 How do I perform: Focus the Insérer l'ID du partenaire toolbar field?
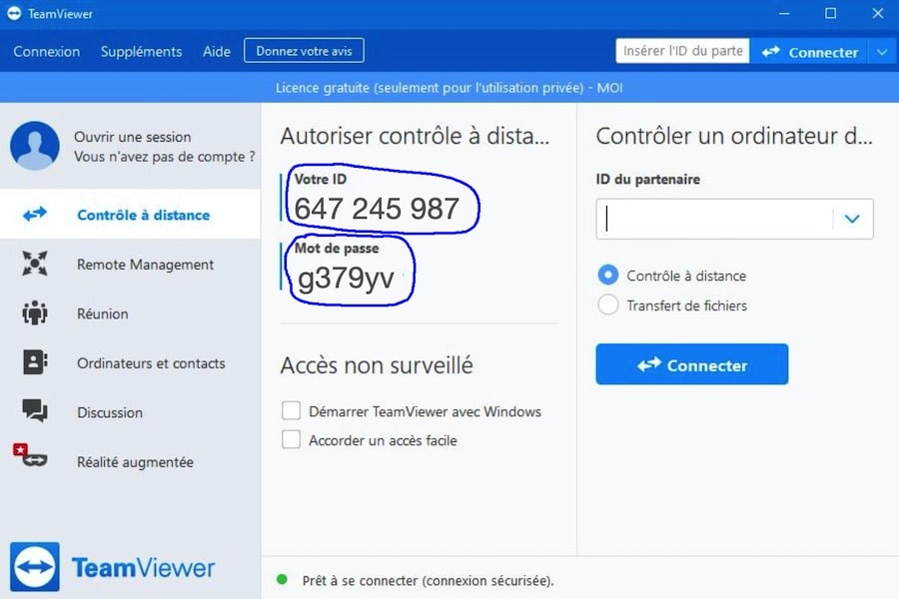click(682, 51)
